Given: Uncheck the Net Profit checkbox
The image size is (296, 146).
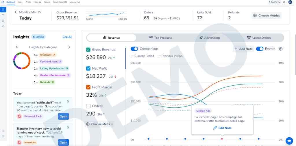Looking at the screenshot, I should (88, 68).
